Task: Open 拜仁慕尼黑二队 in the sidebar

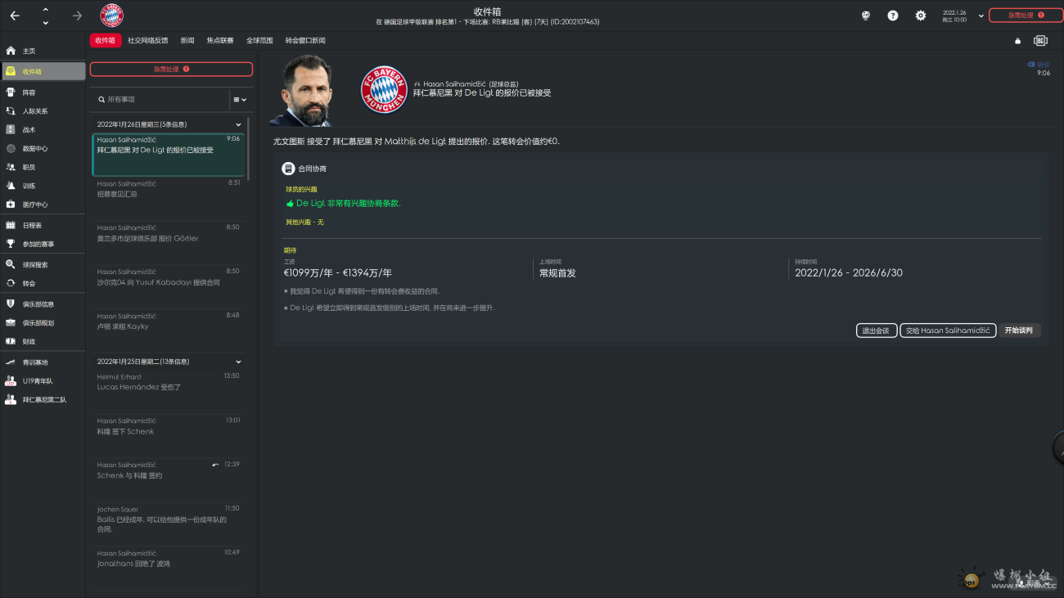Action: (43, 400)
